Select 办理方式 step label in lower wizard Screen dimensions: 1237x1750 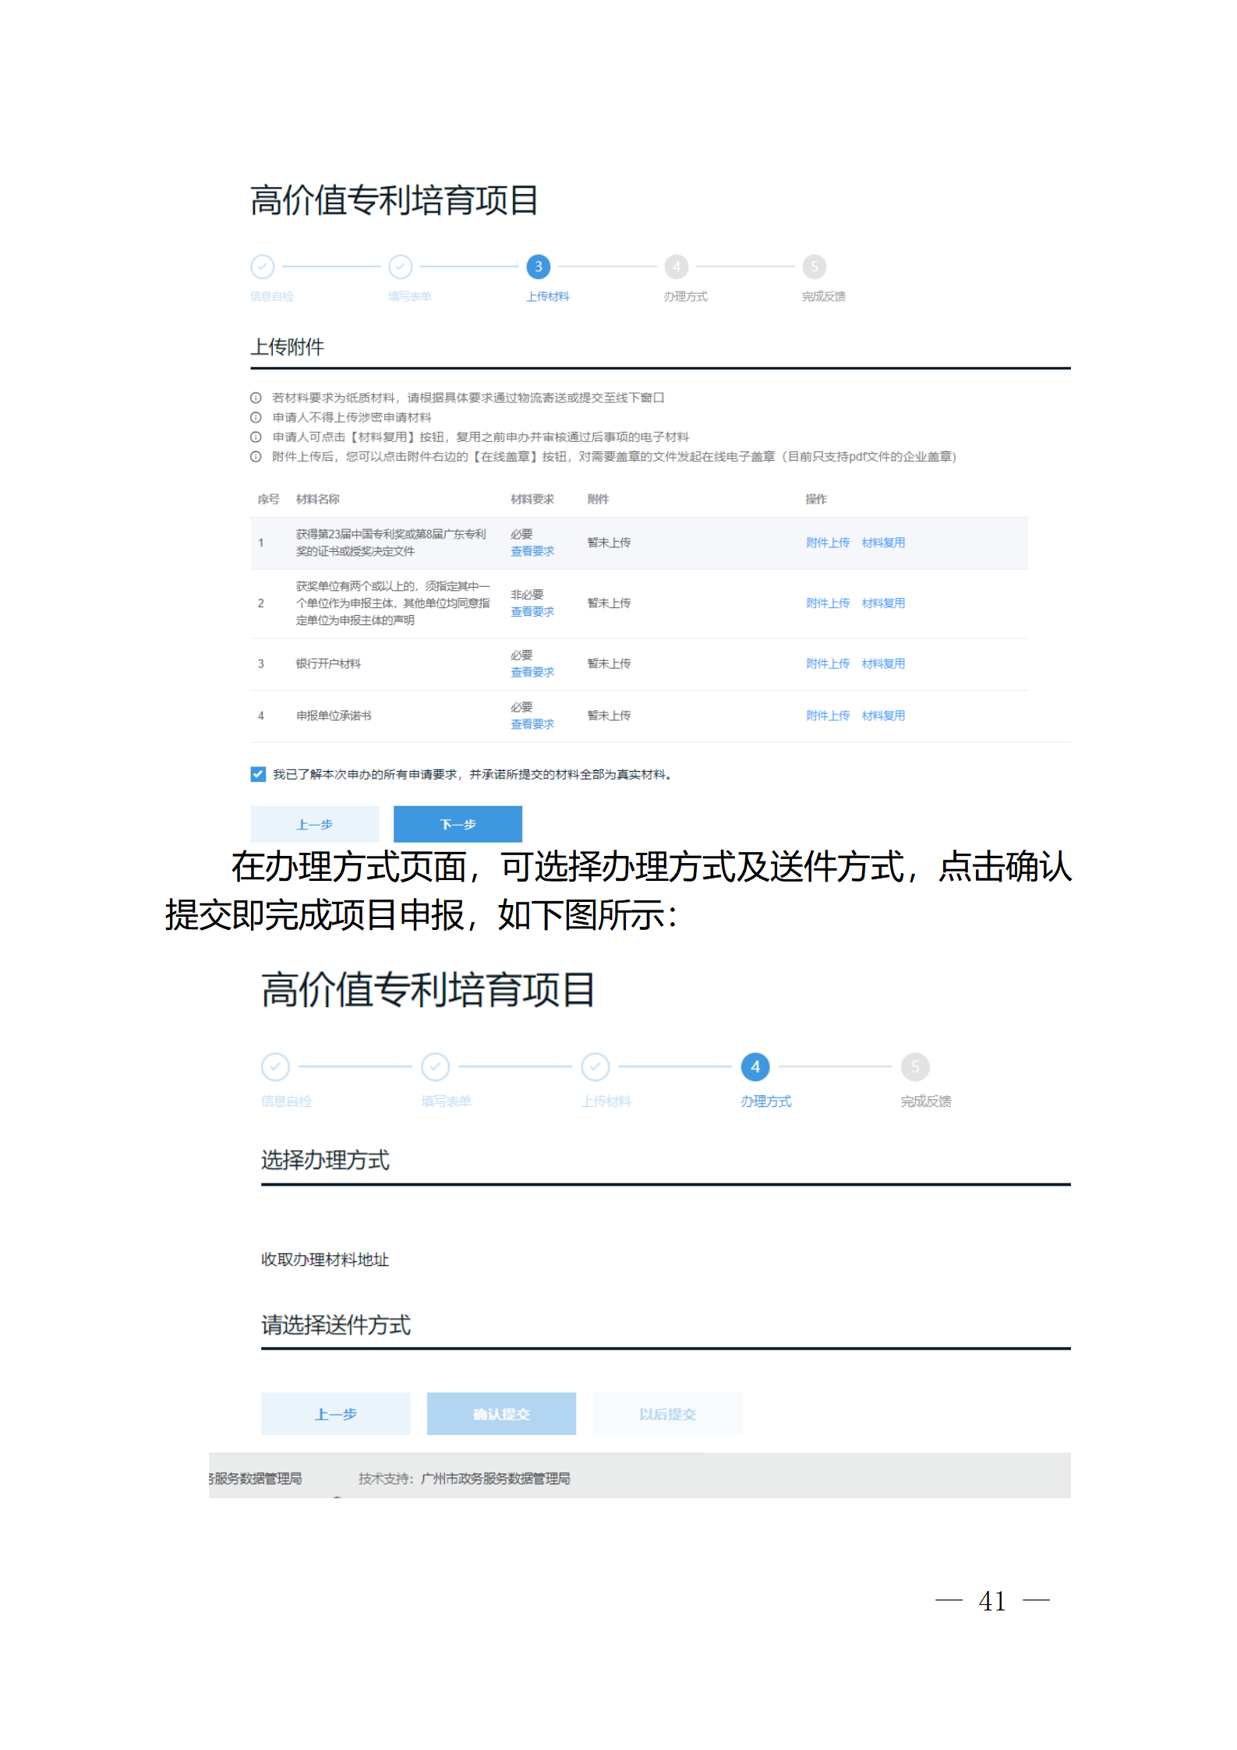[x=765, y=1101]
